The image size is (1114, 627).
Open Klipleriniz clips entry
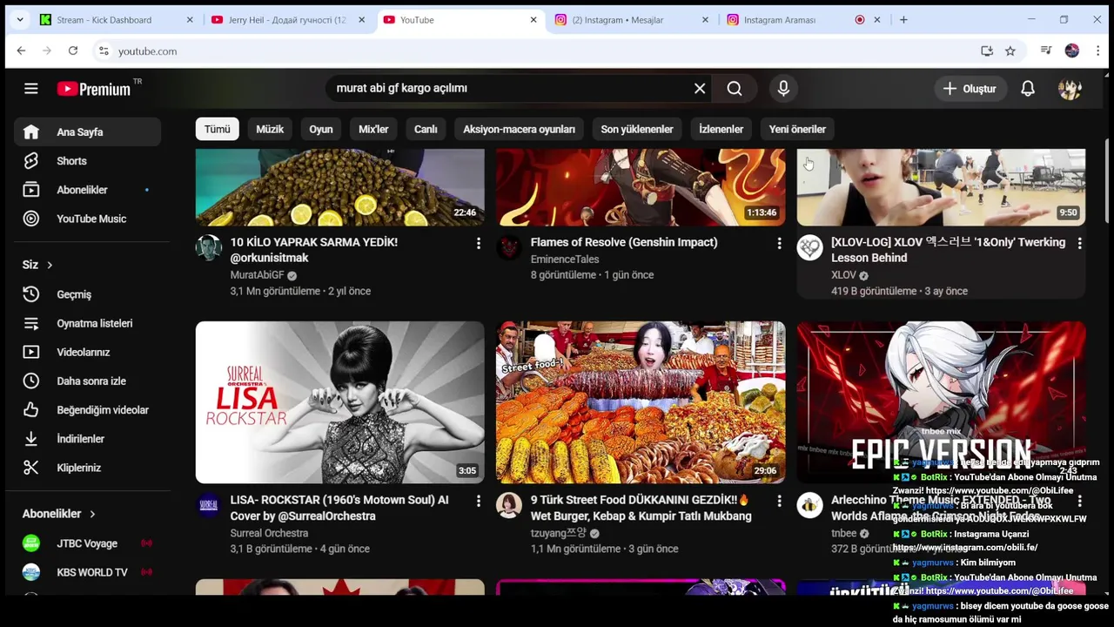87,467
